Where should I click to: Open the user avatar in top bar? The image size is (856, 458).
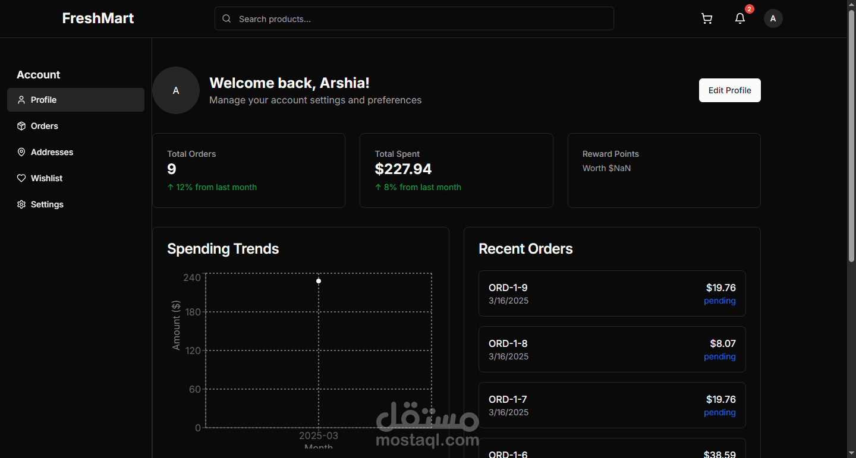(x=773, y=19)
